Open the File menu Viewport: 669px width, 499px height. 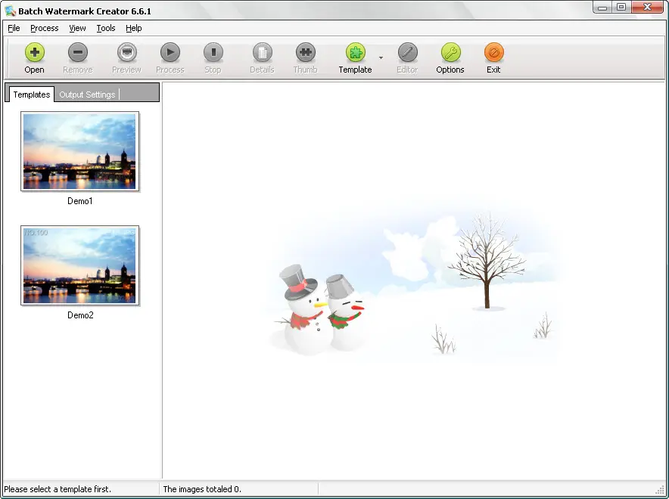(14, 28)
